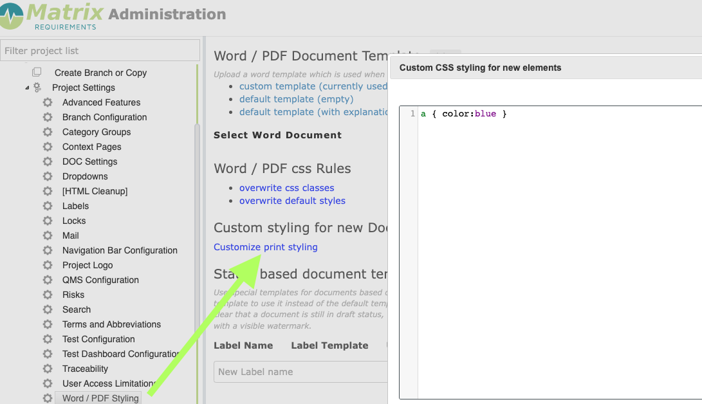Viewport: 702px width, 404px height.
Task: Collapse the Project Settings tree node
Action: tap(27, 87)
